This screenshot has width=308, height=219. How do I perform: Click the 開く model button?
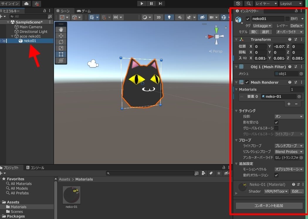[254, 32]
